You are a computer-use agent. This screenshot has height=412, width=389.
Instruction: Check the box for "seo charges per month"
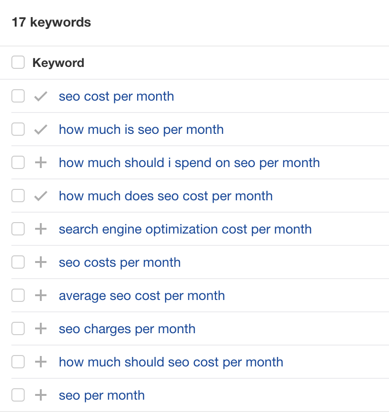[18, 328]
